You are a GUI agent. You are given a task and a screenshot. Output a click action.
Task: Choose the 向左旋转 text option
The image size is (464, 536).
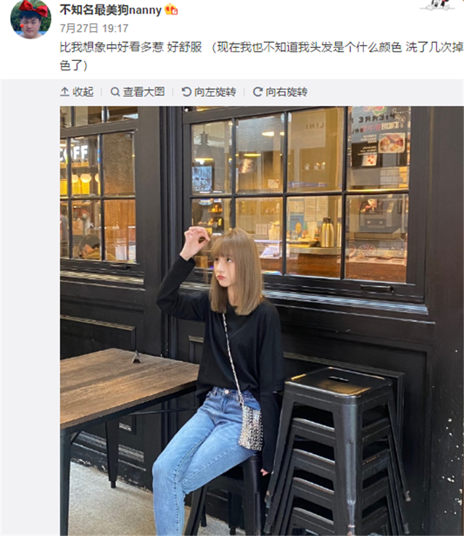tap(215, 91)
